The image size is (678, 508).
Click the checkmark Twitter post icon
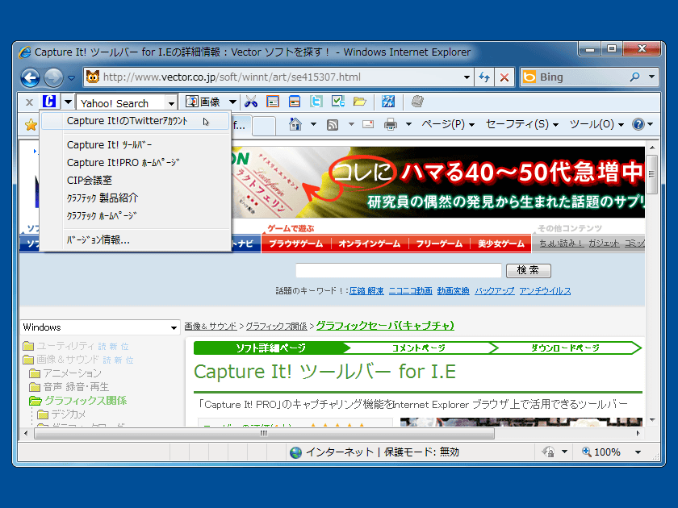(x=337, y=102)
